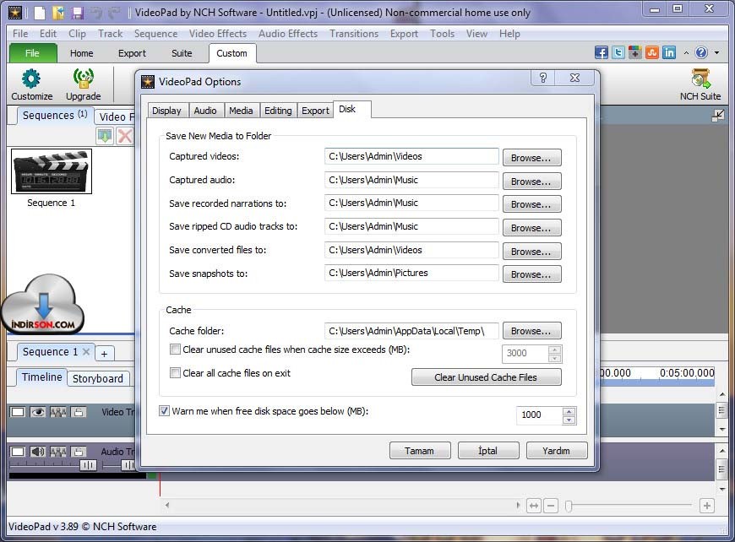Viewport: 735px width, 542px height.
Task: Click the VideoPad star app icon in title bar
Action: (x=15, y=13)
